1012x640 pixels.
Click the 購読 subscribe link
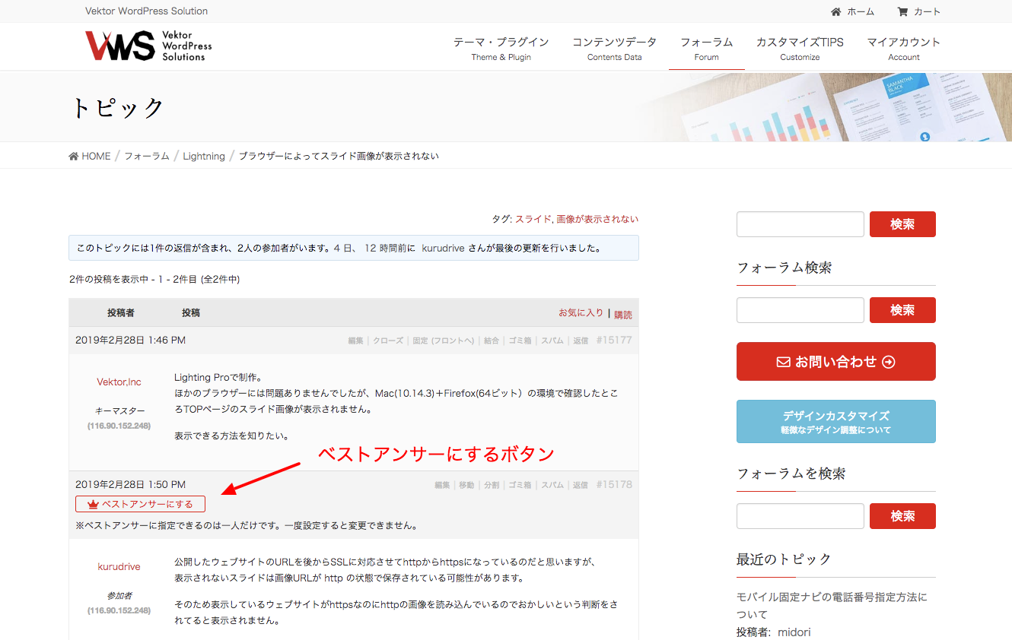coord(623,312)
